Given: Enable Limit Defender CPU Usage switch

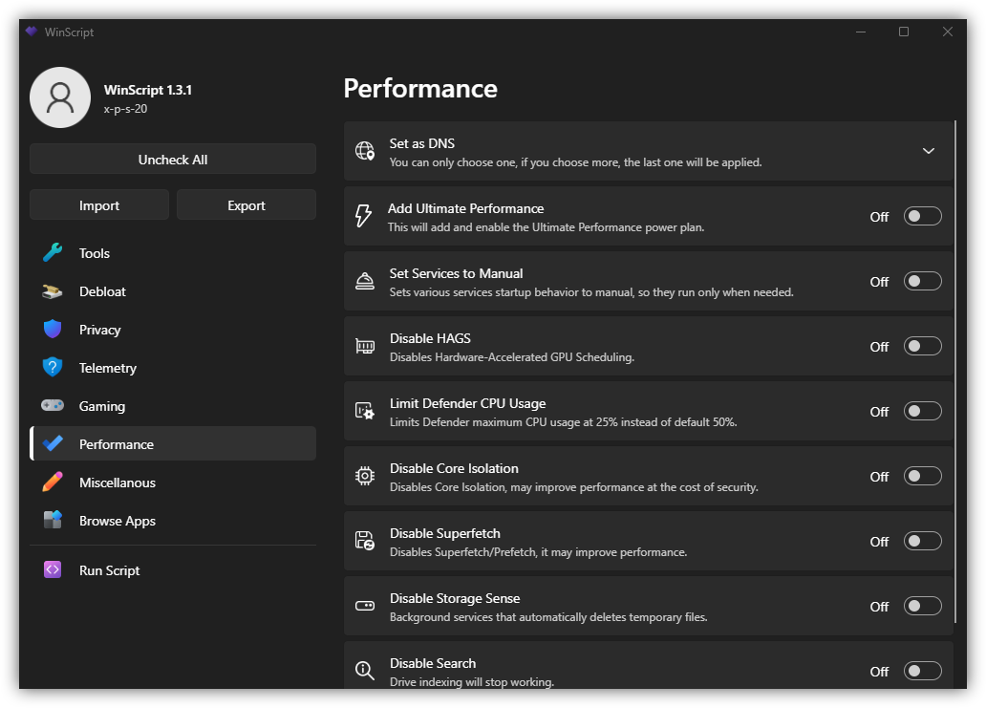Looking at the screenshot, I should 923,411.
